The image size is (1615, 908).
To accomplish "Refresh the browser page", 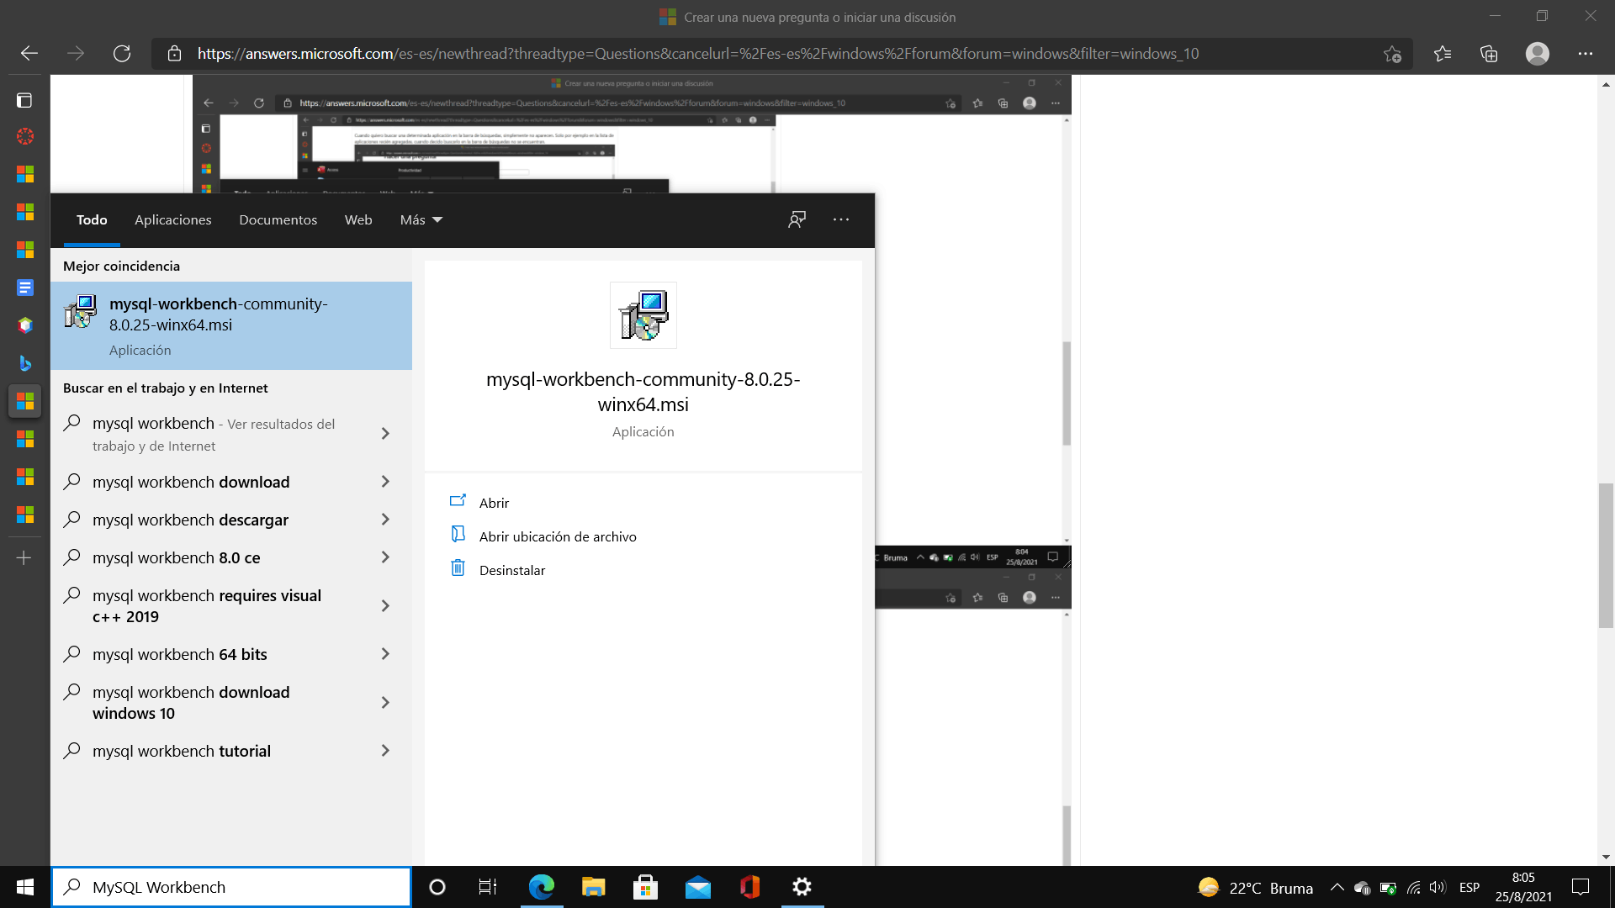I will click(122, 54).
